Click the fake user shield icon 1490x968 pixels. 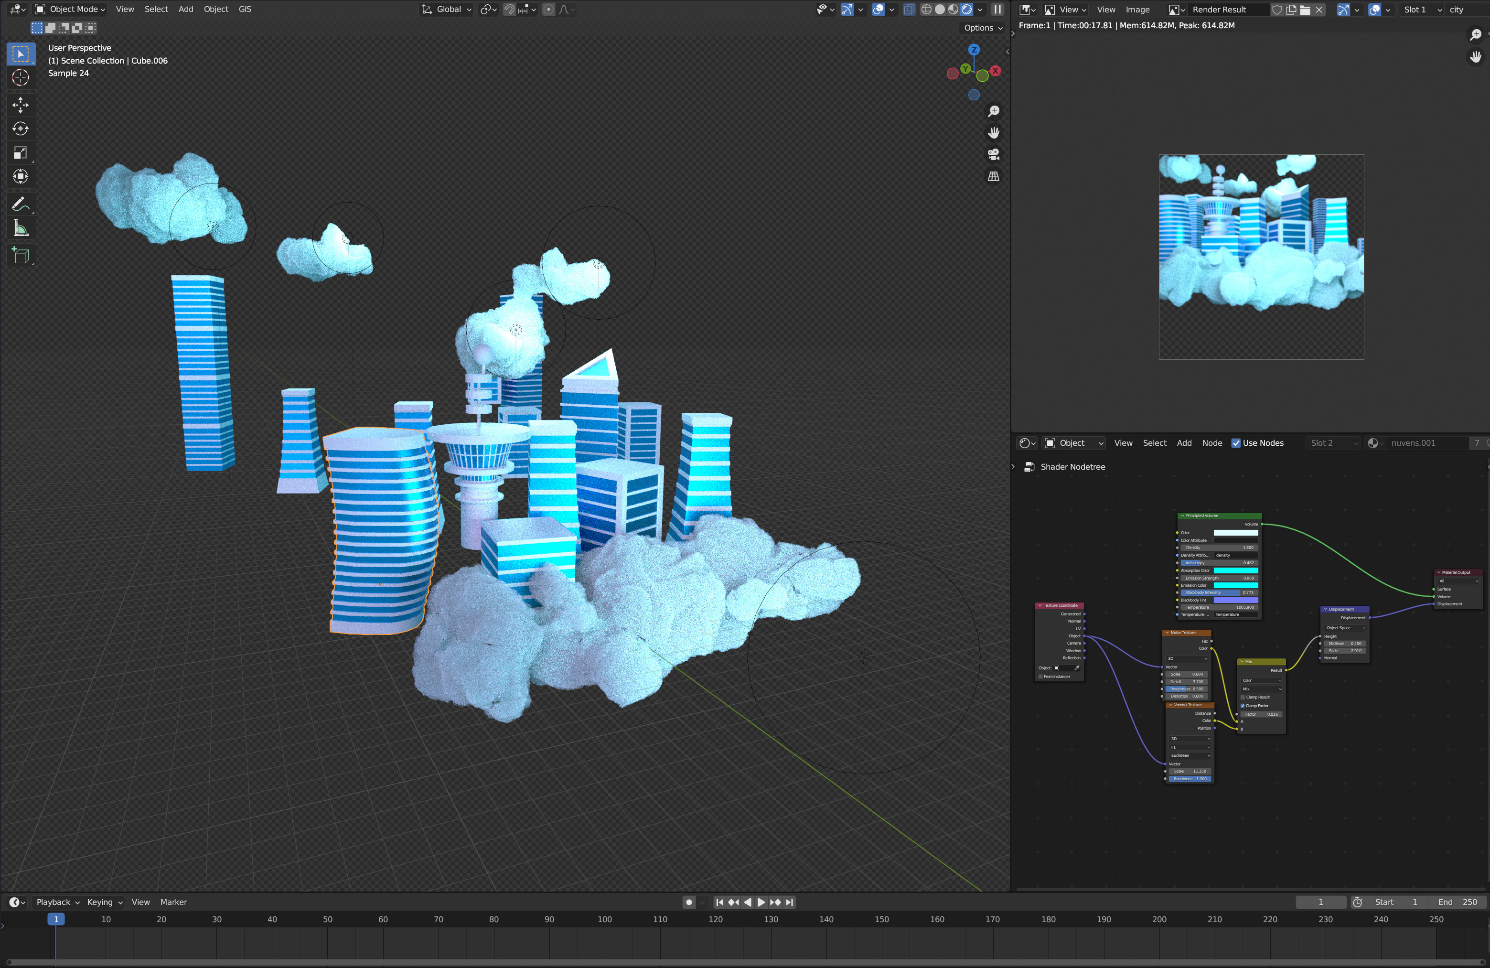tap(1276, 10)
